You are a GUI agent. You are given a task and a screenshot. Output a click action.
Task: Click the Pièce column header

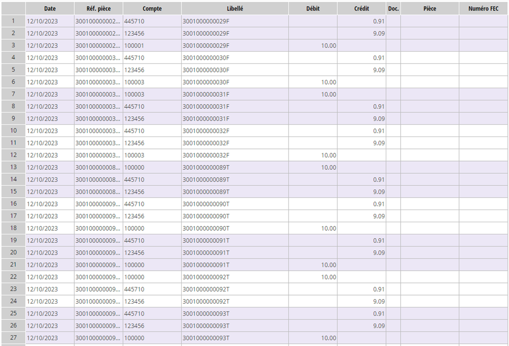tap(429, 8)
